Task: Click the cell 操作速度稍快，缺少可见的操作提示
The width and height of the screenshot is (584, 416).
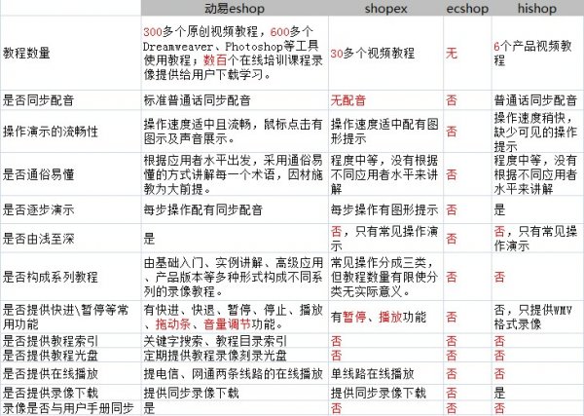Action: (x=535, y=132)
